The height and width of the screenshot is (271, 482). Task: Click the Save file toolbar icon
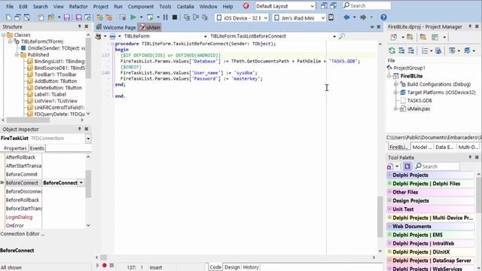click(67, 17)
